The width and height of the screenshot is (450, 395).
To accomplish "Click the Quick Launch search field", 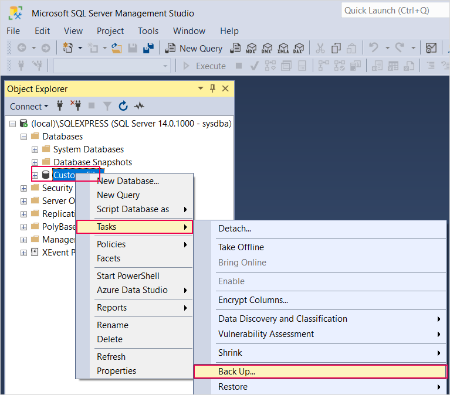I will click(x=395, y=11).
